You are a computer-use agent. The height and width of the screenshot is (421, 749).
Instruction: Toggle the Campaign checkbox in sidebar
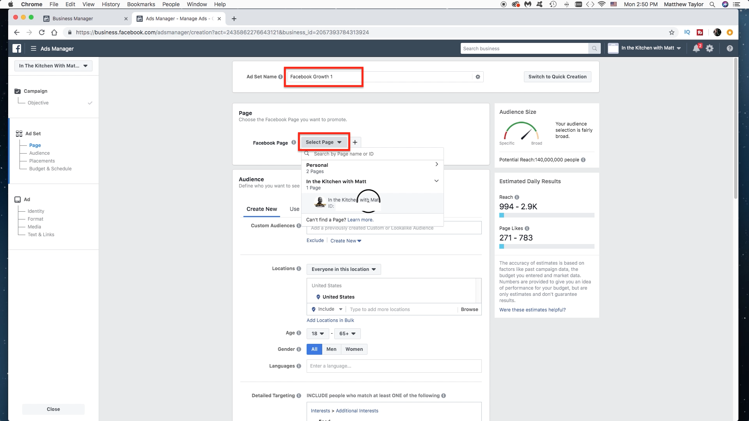[18, 92]
